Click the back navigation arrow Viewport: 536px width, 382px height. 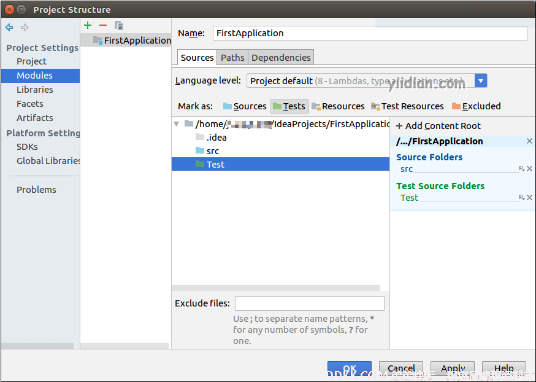pyautogui.click(x=9, y=27)
